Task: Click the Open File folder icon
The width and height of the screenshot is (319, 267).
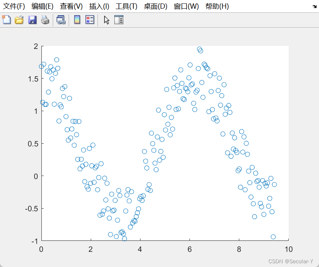Action: pyautogui.click(x=19, y=20)
